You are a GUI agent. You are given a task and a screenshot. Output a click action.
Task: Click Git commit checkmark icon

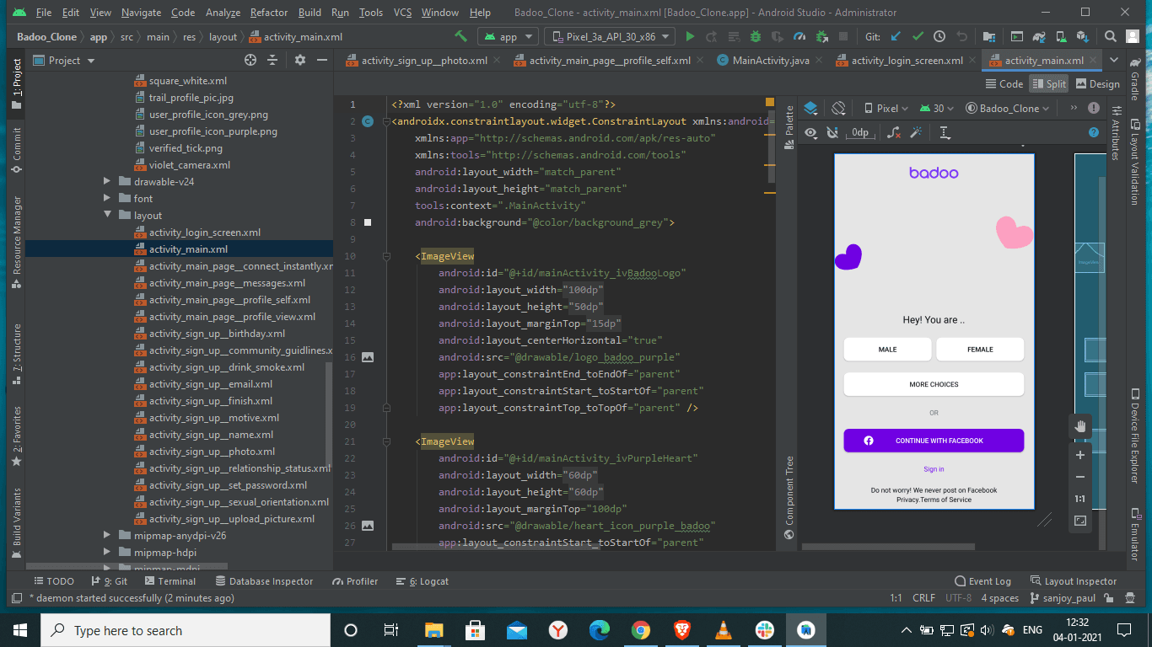[x=917, y=37]
